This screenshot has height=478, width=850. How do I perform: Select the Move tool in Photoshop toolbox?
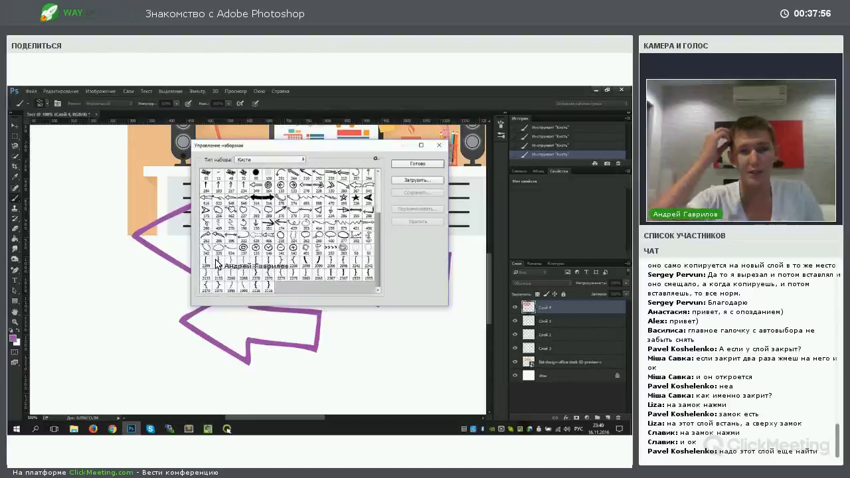point(14,125)
